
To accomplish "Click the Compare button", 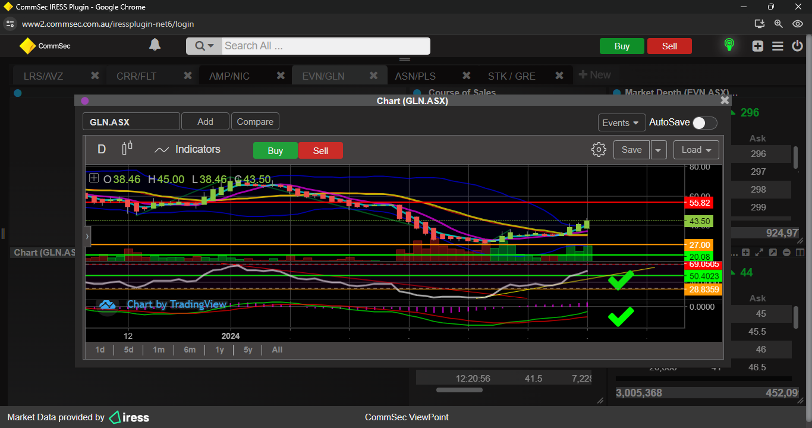I will pyautogui.click(x=255, y=122).
